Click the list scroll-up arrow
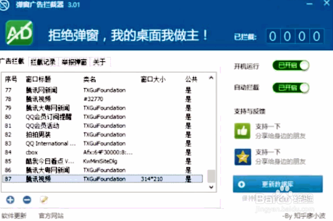 tap(211, 78)
